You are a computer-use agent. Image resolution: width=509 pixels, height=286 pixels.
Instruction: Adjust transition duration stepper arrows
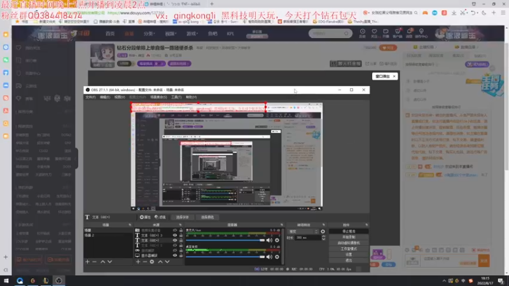[323, 238]
